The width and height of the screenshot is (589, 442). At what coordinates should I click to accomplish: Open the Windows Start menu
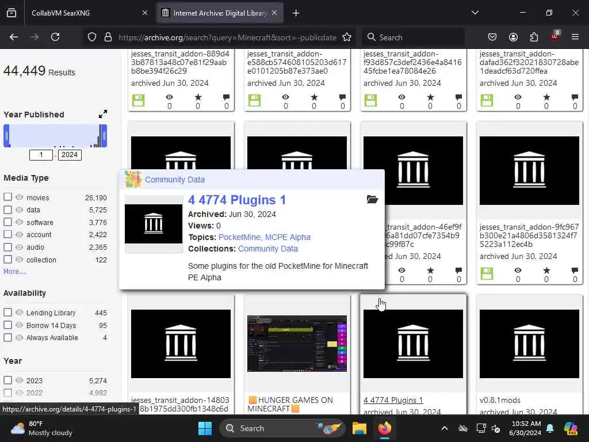click(205, 428)
